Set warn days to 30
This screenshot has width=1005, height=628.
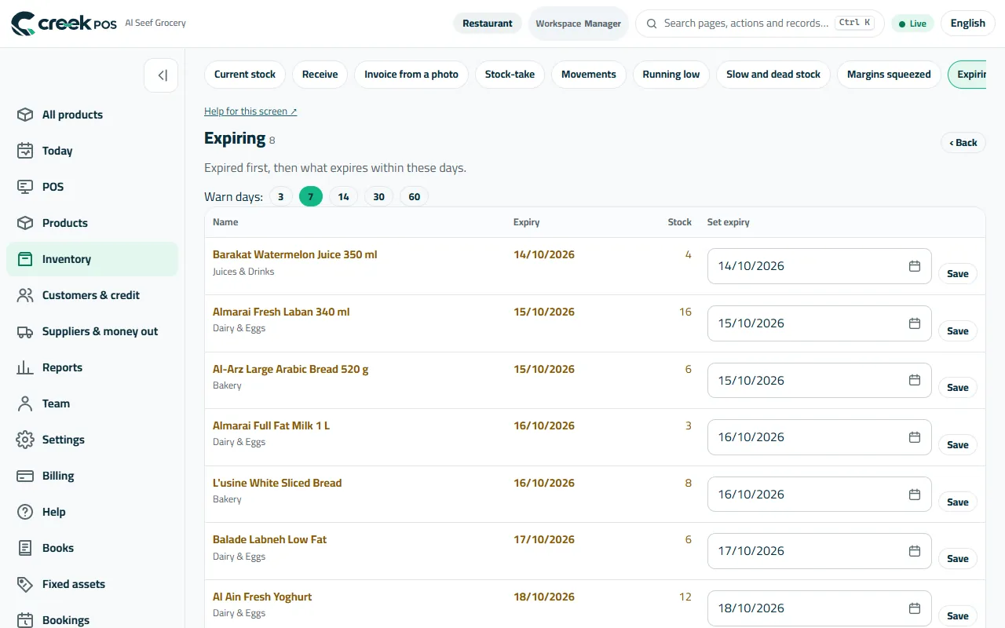click(378, 196)
